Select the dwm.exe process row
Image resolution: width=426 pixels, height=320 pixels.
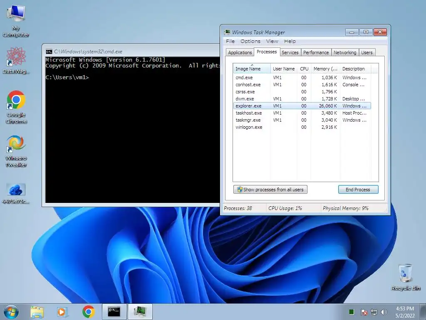[302, 99]
